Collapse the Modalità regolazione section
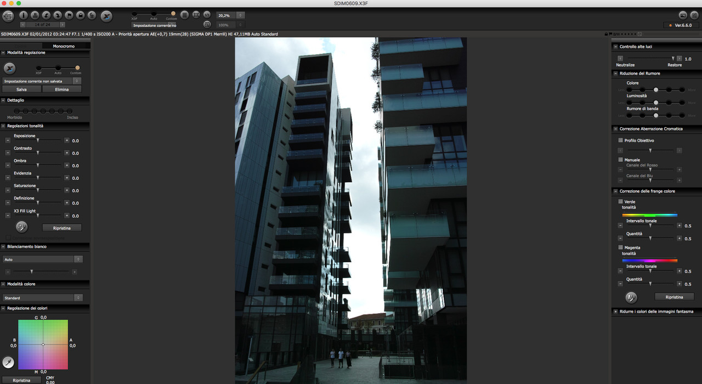Viewport: 702px width, 384px height. click(x=4, y=53)
